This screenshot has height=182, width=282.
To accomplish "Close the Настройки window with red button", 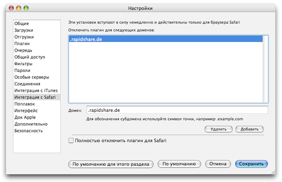I will click(11, 8).
